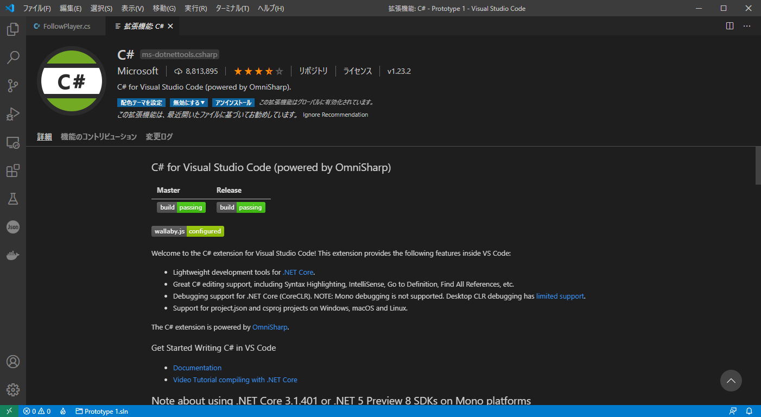761x417 pixels.
Task: Click the vertical scrollbar thumb
Action: click(x=758, y=166)
